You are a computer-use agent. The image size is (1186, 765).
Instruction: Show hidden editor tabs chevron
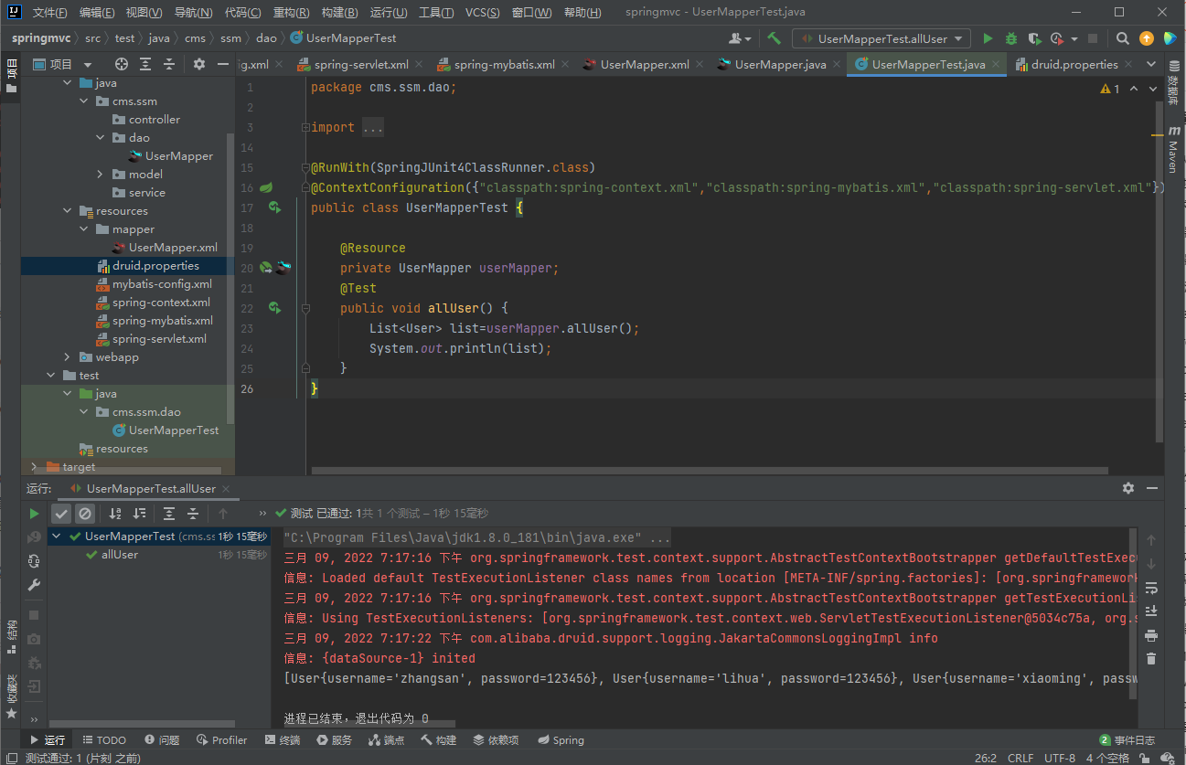pyautogui.click(x=1150, y=64)
